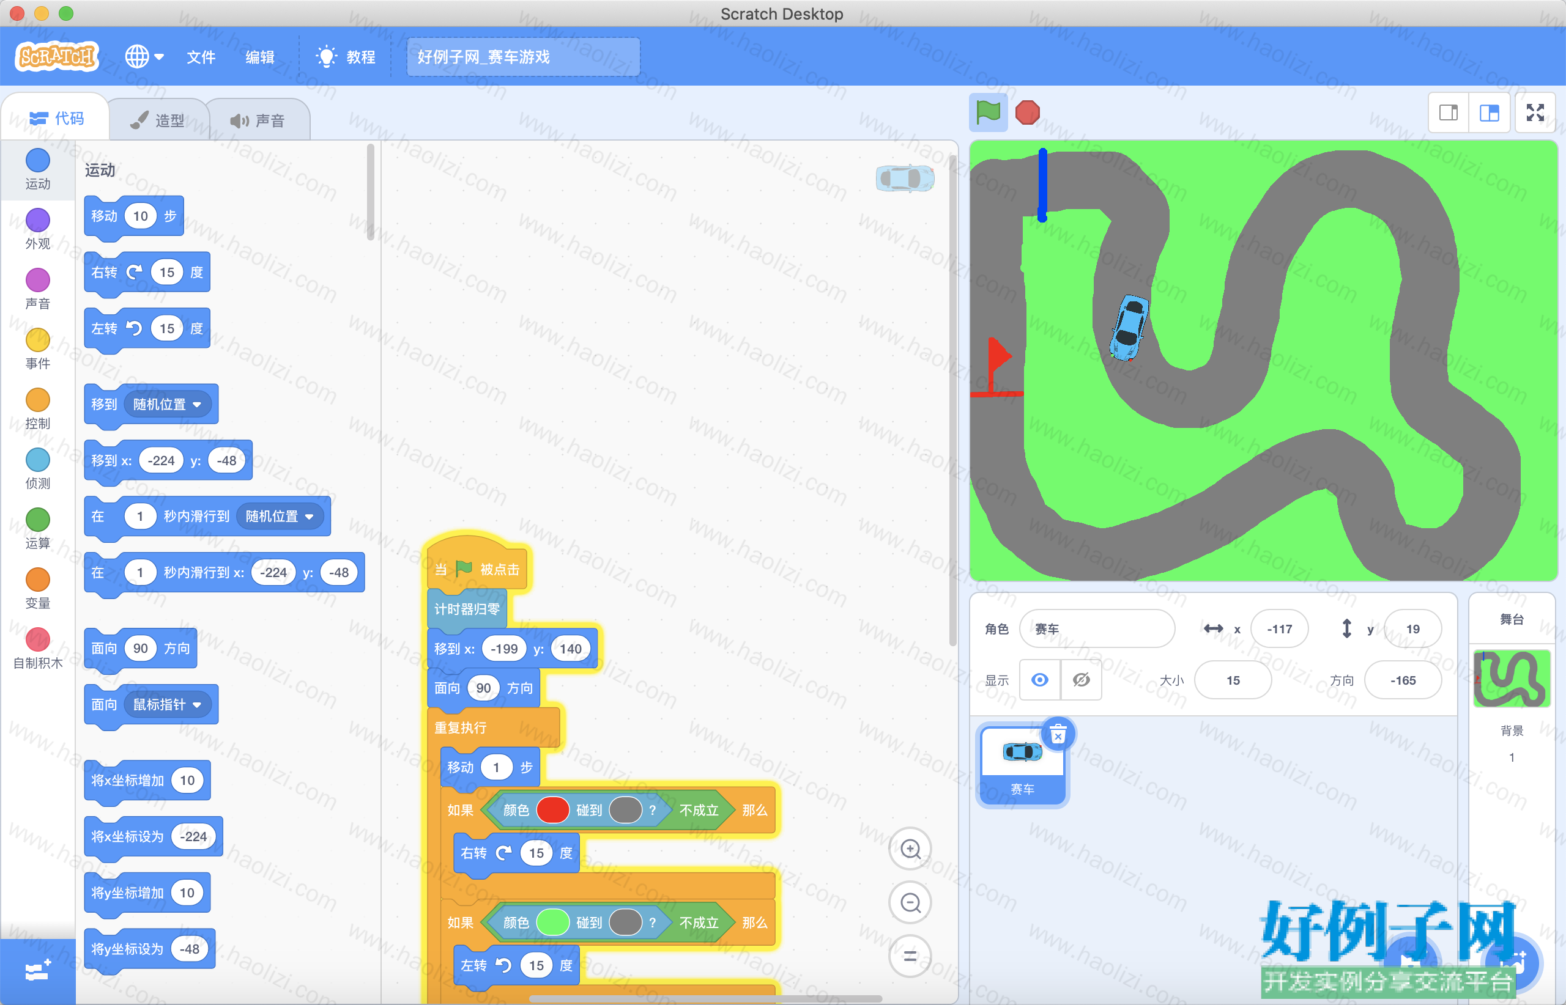Select the 运动 block category
Viewport: 1566px width, 1005px height.
coord(37,170)
